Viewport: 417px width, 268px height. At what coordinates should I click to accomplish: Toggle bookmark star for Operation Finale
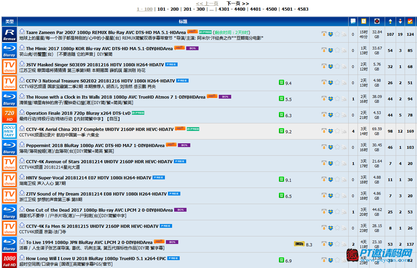click(x=337, y=115)
